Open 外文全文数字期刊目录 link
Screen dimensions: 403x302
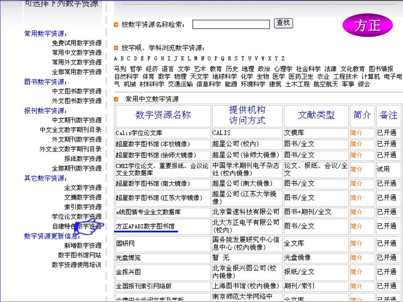(x=70, y=149)
